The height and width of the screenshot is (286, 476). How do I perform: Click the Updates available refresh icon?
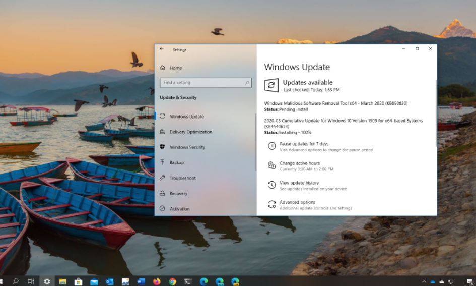click(x=271, y=85)
